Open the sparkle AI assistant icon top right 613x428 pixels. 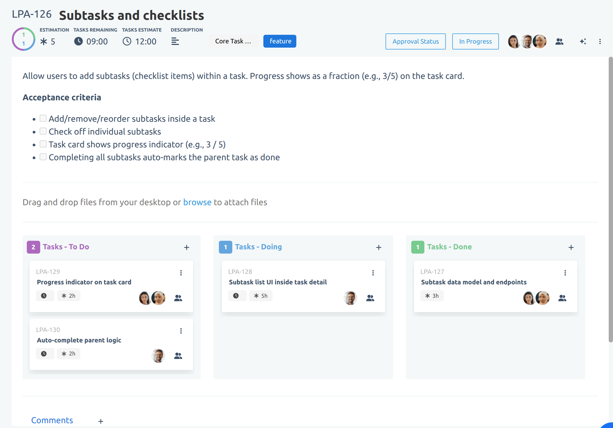click(x=583, y=41)
